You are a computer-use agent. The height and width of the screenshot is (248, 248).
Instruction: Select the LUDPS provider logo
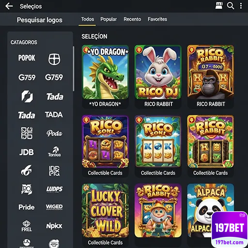(54, 189)
